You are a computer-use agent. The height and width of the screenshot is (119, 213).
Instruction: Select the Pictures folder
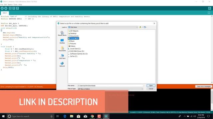tap(72, 44)
